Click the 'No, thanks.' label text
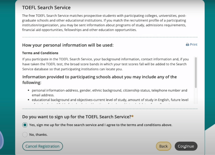Viewport: 215px width, 155px height. pos(38,135)
